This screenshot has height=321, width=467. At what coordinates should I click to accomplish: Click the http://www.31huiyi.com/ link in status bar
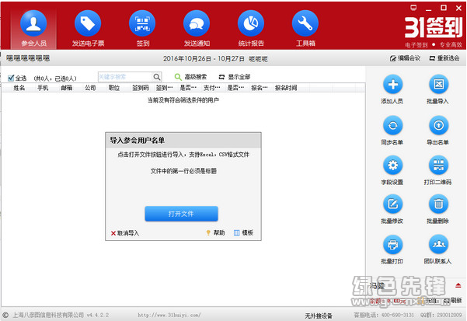[x=169, y=315]
